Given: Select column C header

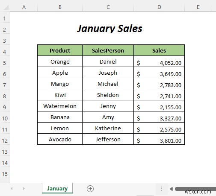Looking at the screenshot, I should [108, 7].
